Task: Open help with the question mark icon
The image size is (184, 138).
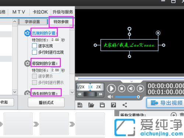Action: pyautogui.click(x=113, y=105)
